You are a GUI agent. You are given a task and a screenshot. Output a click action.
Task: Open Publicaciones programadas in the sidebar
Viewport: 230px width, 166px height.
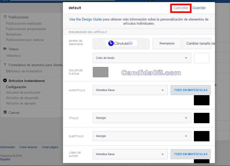coord(26,29)
